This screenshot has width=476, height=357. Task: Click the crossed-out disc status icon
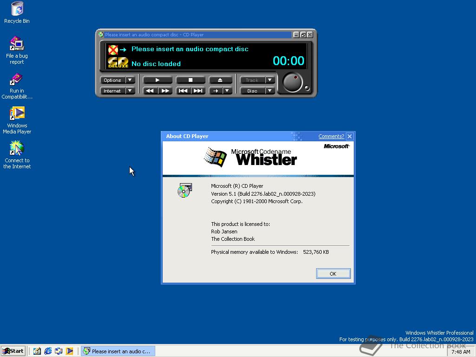coord(113,49)
